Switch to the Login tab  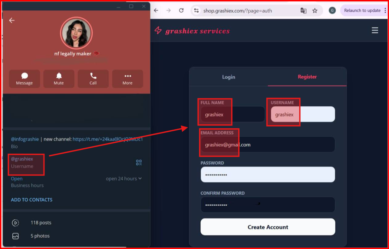click(228, 77)
